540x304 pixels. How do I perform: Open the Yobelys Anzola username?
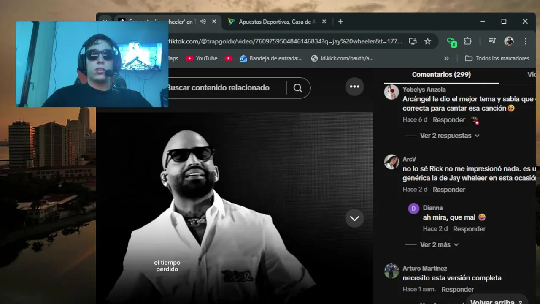(x=424, y=90)
